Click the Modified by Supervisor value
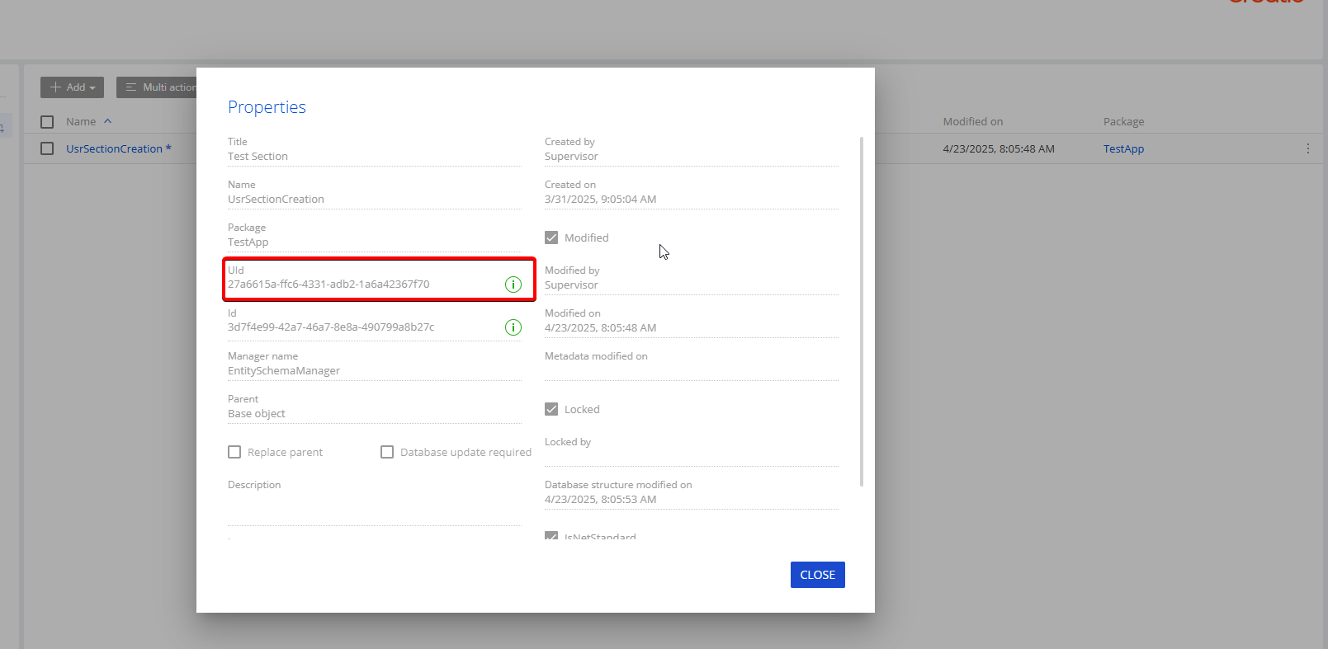1328x649 pixels. pos(571,285)
